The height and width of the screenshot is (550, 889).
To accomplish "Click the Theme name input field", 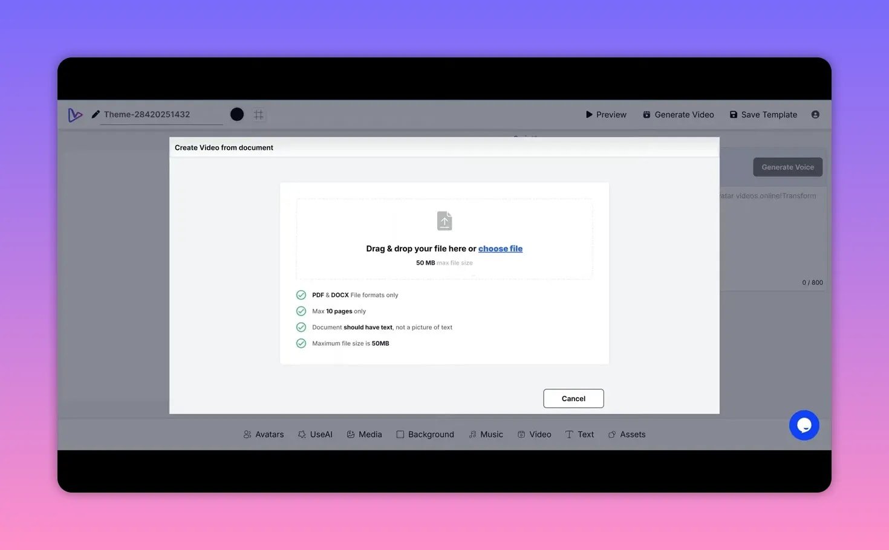I will [161, 114].
